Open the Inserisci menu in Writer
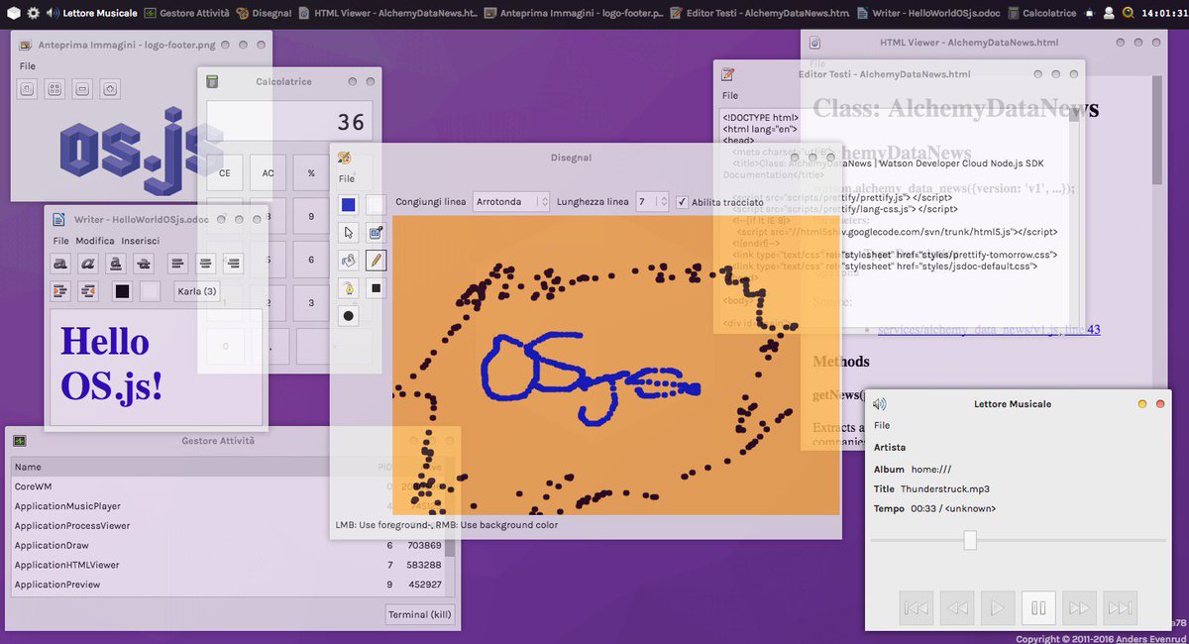1189x644 pixels. [140, 241]
